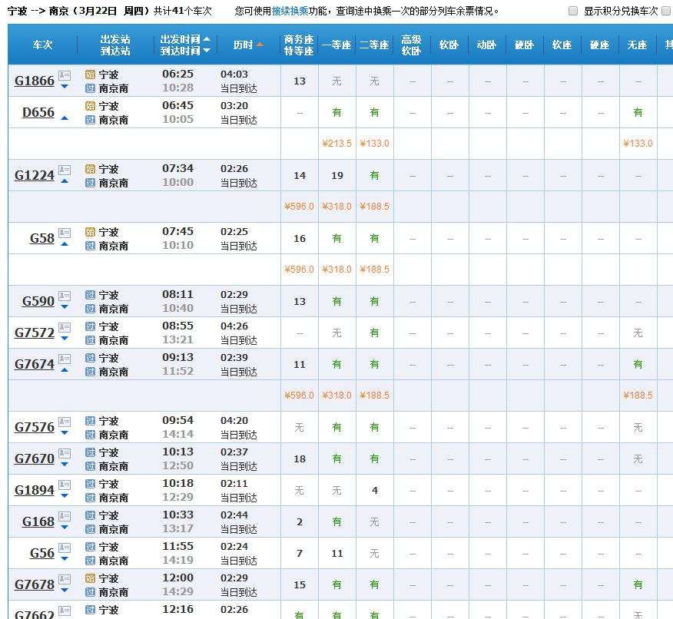This screenshot has width=673, height=619.
Task: Open the ID card icon next to G1894
Action: 65,485
